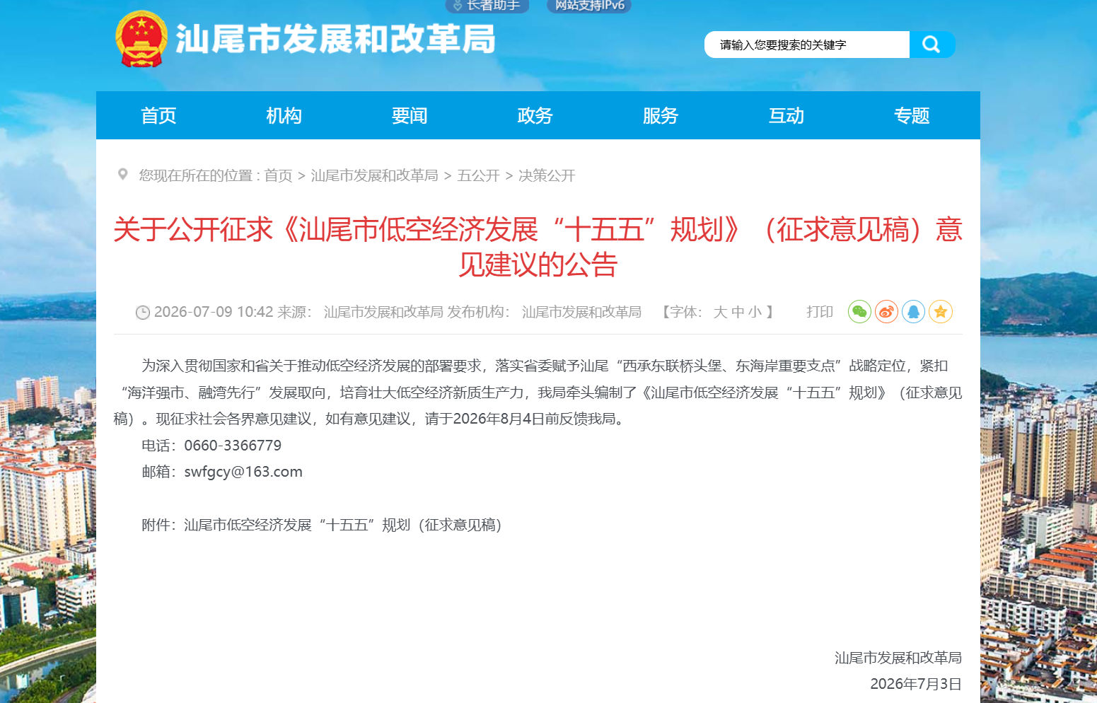
Task: Click the 汕尾市发展和改革局 site title
Action: tap(335, 39)
